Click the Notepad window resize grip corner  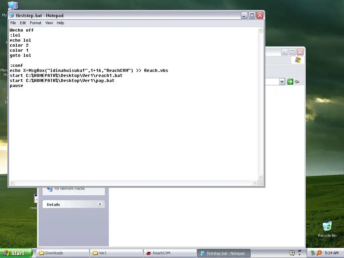pyautogui.click(x=261, y=183)
